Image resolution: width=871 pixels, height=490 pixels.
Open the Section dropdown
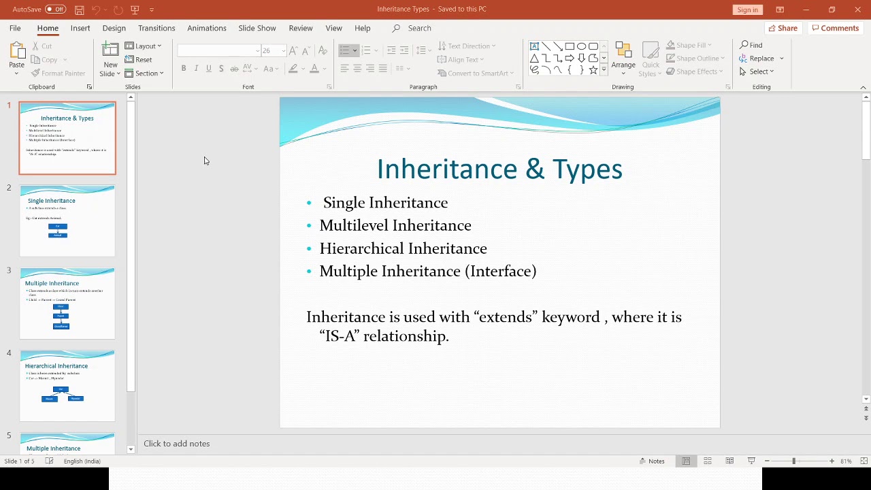(x=144, y=73)
